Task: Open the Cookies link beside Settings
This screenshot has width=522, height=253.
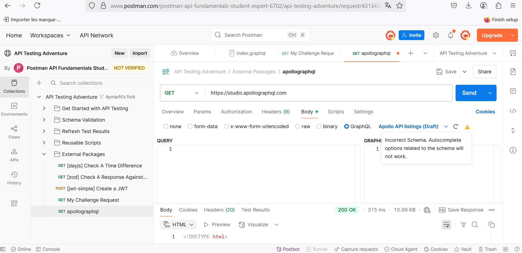Action: point(485,112)
